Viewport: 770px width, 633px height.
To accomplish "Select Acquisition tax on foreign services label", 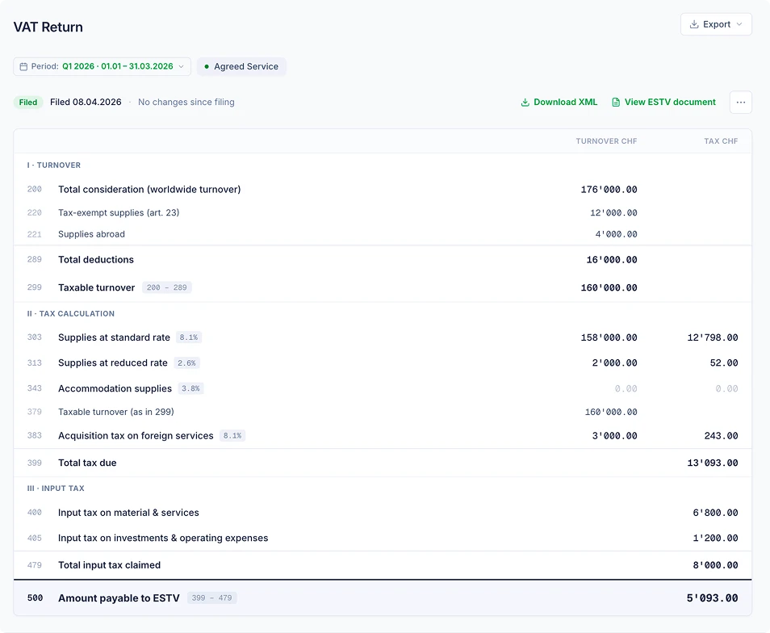I will (136, 435).
